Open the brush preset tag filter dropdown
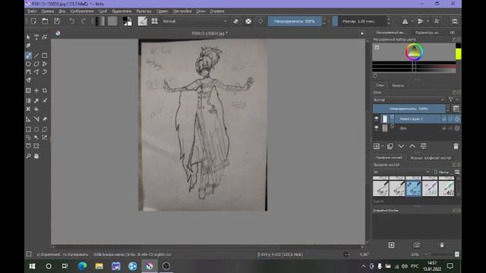The image size is (486, 273). click(402, 172)
